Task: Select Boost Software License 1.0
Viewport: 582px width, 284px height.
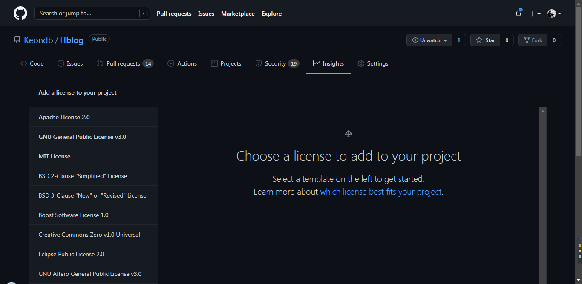Action: pos(93,215)
